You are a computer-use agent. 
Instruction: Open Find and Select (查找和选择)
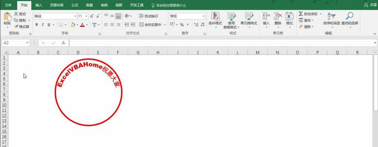tap(350, 20)
